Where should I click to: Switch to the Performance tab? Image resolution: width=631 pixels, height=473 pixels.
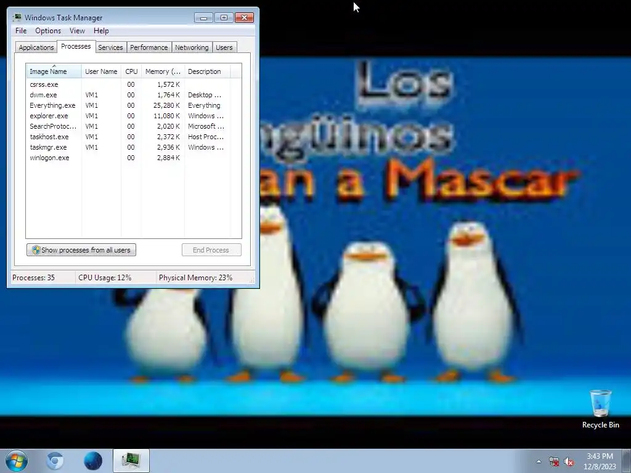(x=149, y=47)
